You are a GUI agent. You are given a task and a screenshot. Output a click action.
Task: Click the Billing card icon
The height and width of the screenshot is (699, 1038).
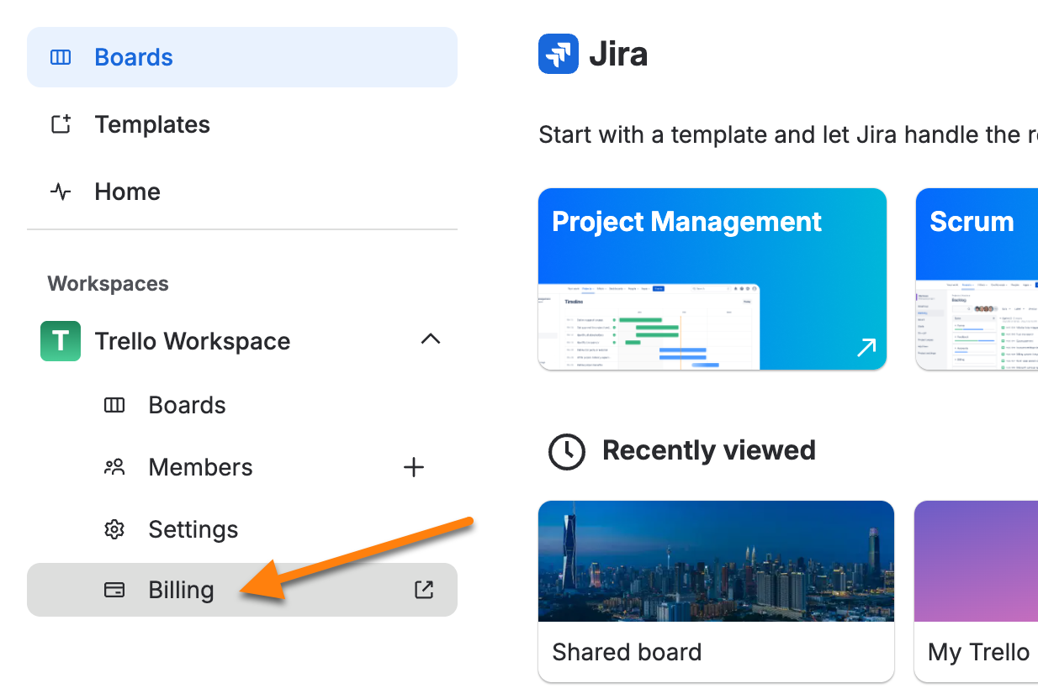click(114, 590)
